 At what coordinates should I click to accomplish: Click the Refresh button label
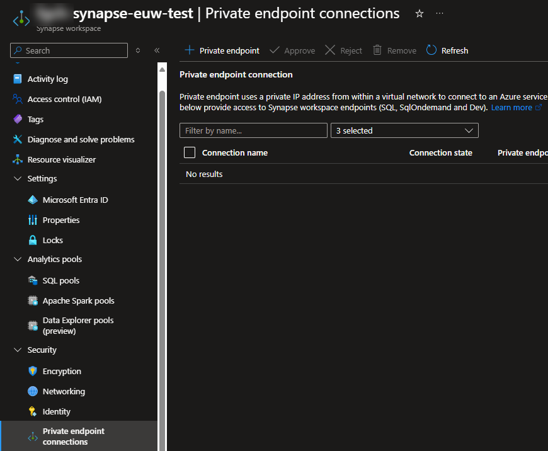point(455,50)
